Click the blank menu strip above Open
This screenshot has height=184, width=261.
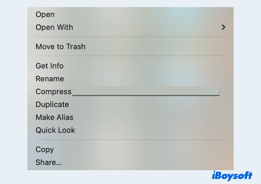pyautogui.click(x=130, y=9)
